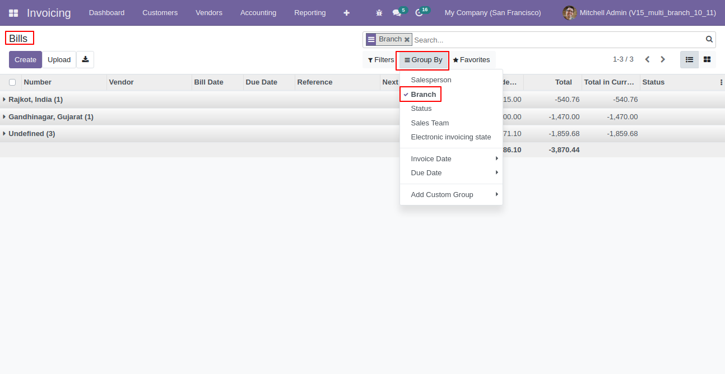Screen dimensions: 725x374
Task: Group by Sales Team
Action: 451,123
